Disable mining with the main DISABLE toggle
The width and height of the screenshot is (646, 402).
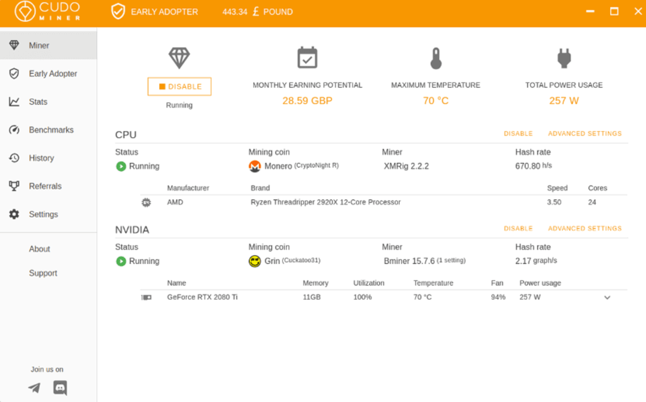pyautogui.click(x=179, y=86)
